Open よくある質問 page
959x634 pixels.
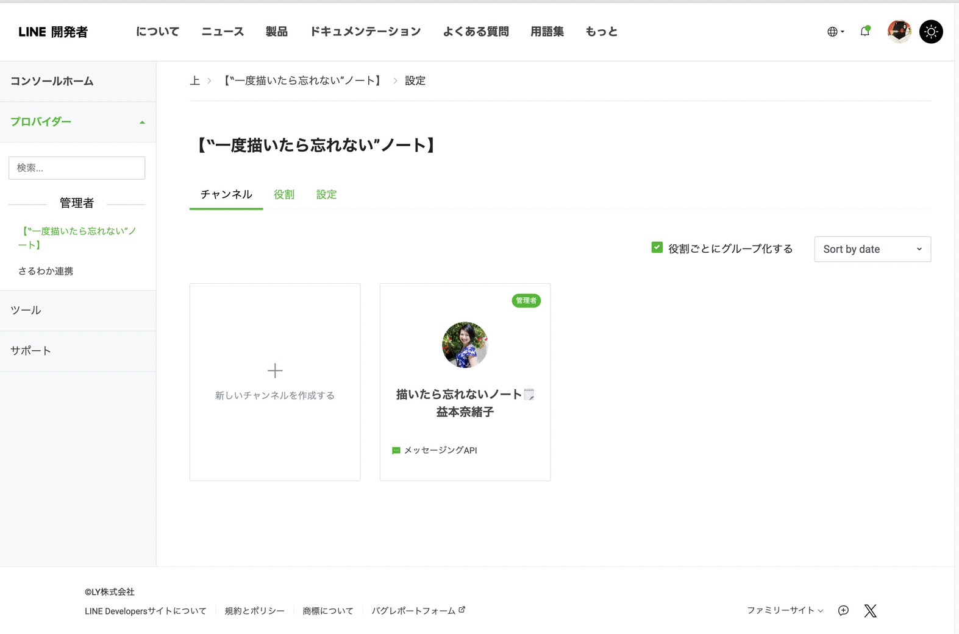tap(476, 32)
